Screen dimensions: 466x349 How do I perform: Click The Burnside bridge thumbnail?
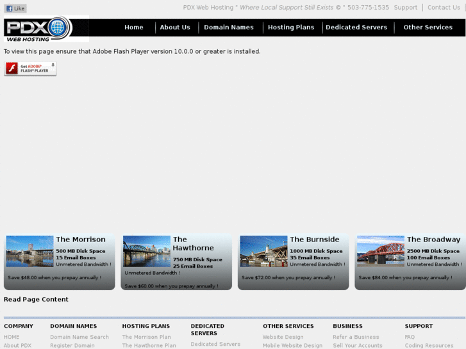coord(263,251)
